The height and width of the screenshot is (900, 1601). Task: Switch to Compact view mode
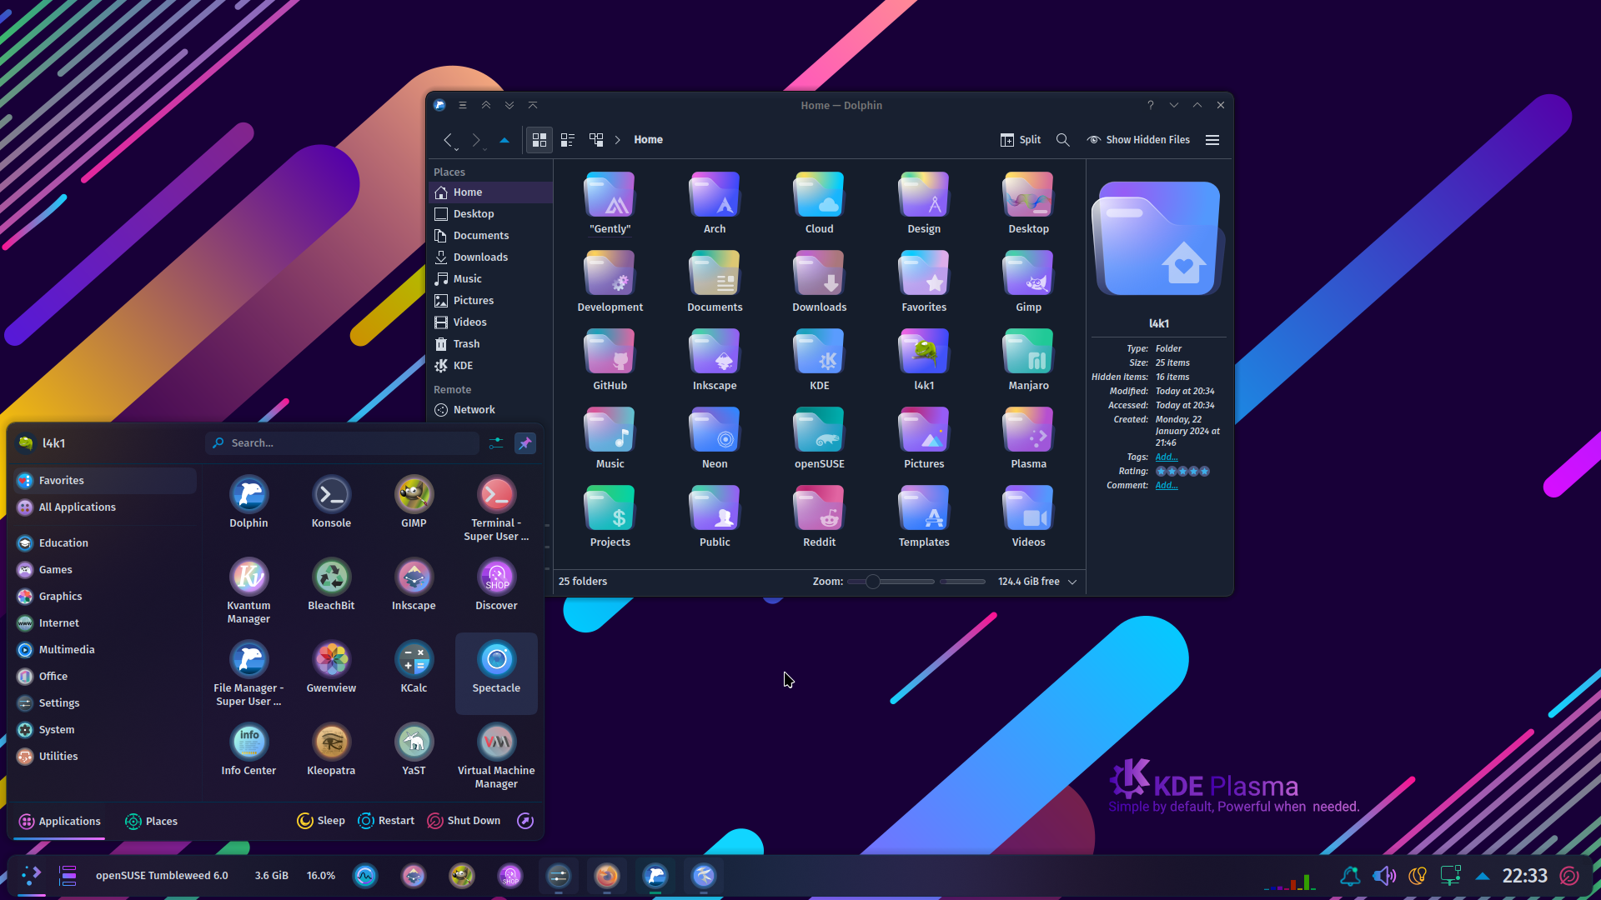[568, 140]
